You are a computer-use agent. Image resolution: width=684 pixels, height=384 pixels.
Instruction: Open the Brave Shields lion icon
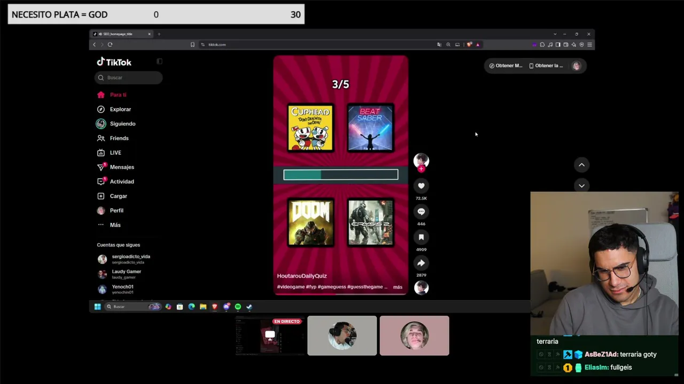[469, 44]
